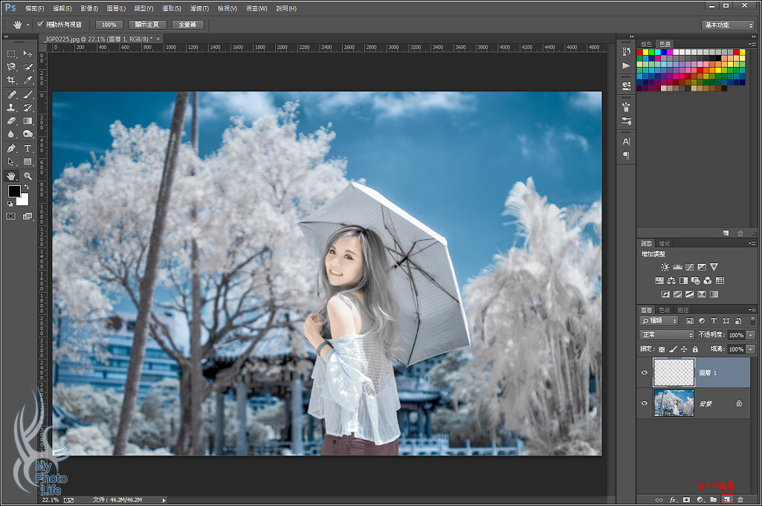The image size is (762, 506).
Task: Click the delete layer trash icon
Action: click(x=740, y=499)
